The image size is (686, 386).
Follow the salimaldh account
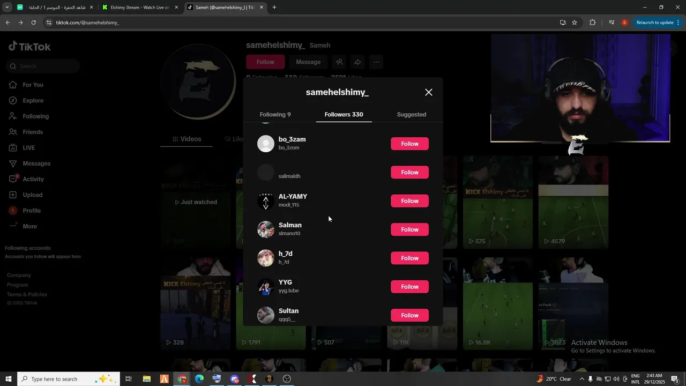tap(409, 172)
